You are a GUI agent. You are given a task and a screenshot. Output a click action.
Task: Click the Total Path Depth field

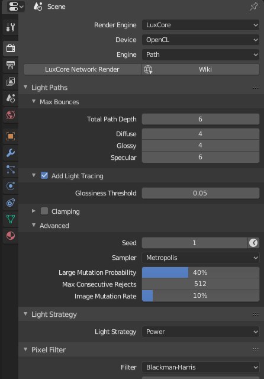201,119
